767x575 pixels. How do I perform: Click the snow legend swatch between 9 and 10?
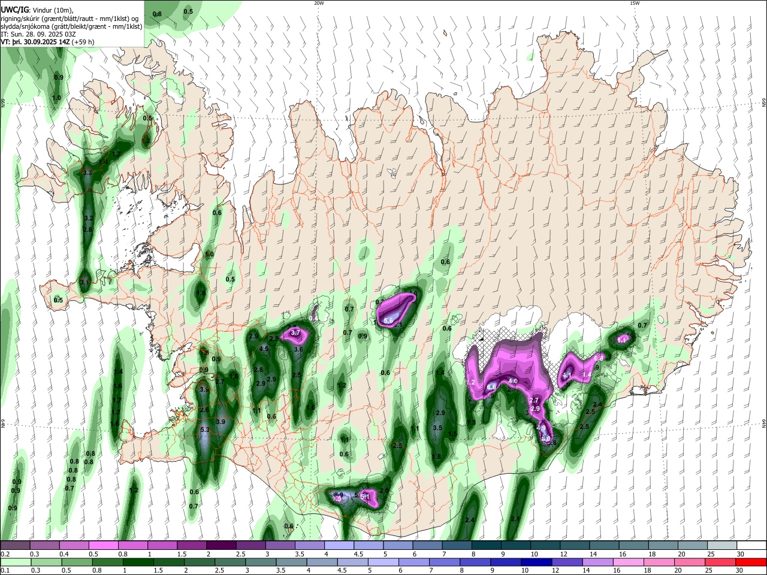[x=515, y=546]
